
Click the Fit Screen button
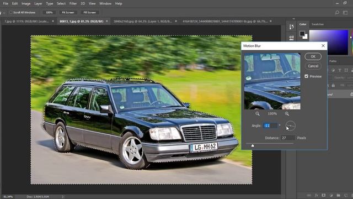click(68, 12)
